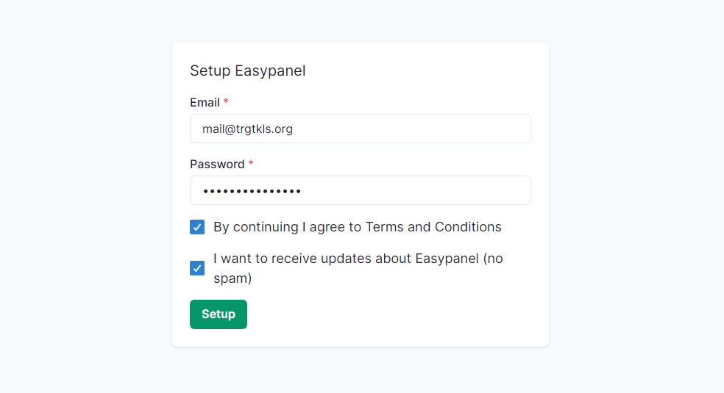Click the red asterisk beside Password
Image resolution: width=724 pixels, height=393 pixels.
(x=251, y=164)
